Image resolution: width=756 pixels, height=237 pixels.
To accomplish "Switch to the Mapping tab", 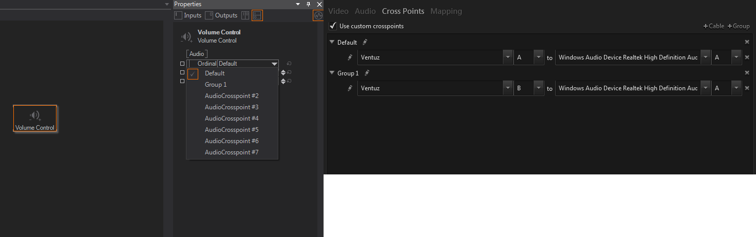I will (x=446, y=11).
